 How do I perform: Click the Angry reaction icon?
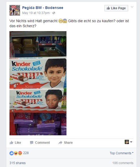point(20,153)
